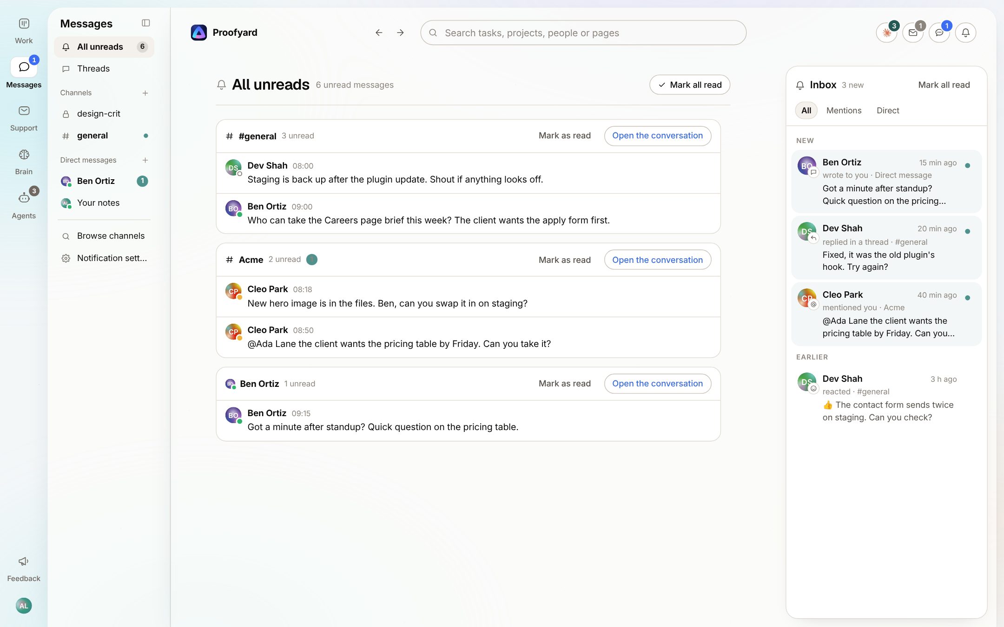Image resolution: width=1004 pixels, height=627 pixels.
Task: Click the Proofyard logo
Action: [199, 33]
